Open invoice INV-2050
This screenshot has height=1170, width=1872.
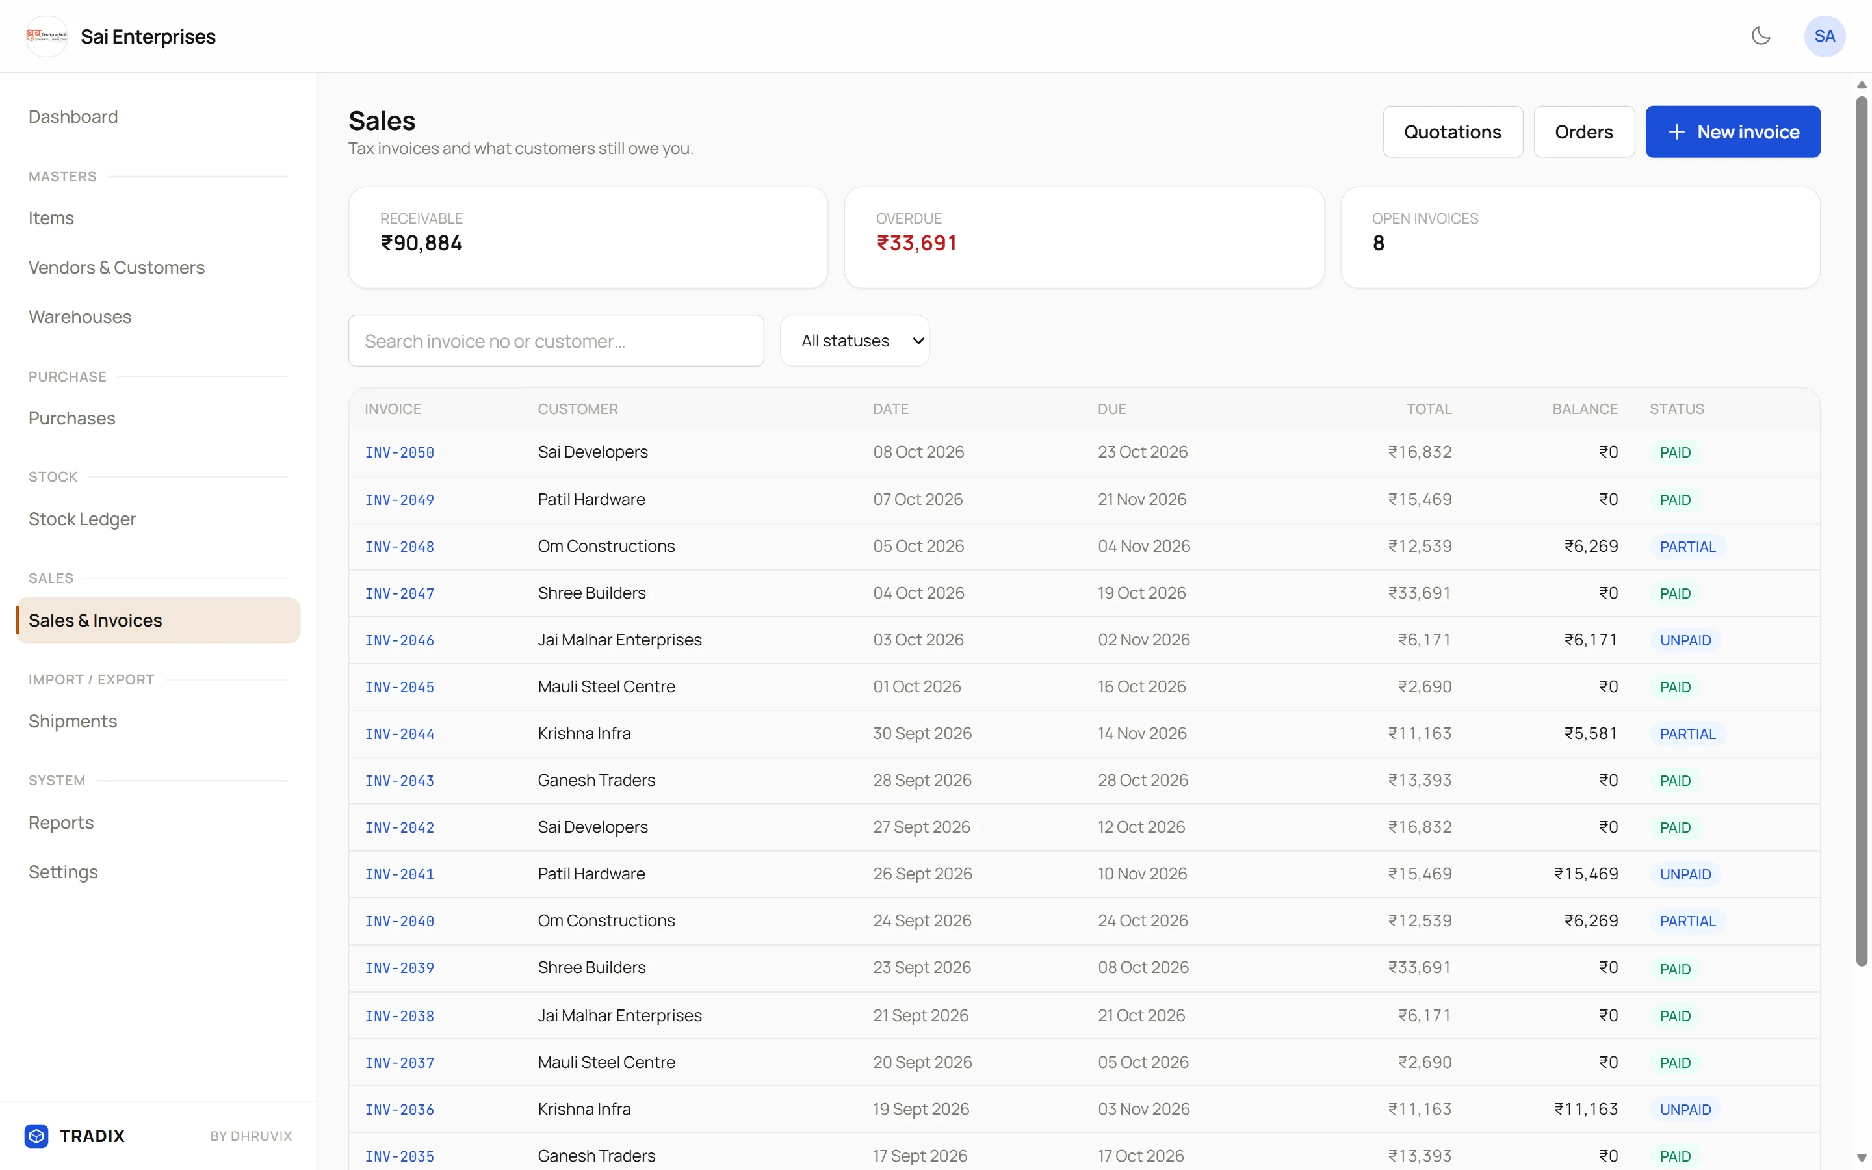click(399, 452)
